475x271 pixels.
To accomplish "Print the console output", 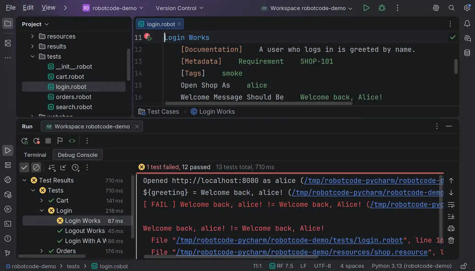I will pos(451,228).
